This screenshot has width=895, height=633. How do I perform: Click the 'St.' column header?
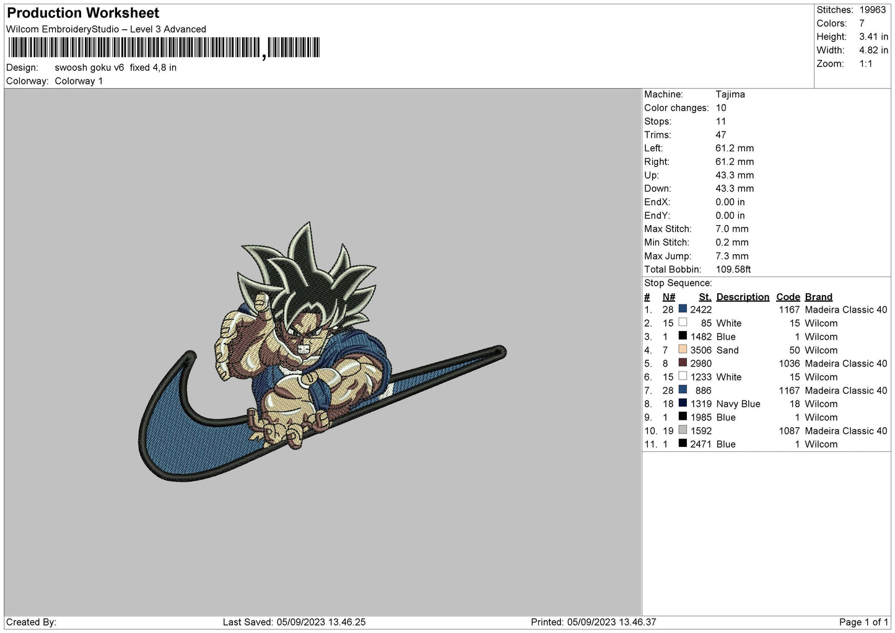click(705, 297)
